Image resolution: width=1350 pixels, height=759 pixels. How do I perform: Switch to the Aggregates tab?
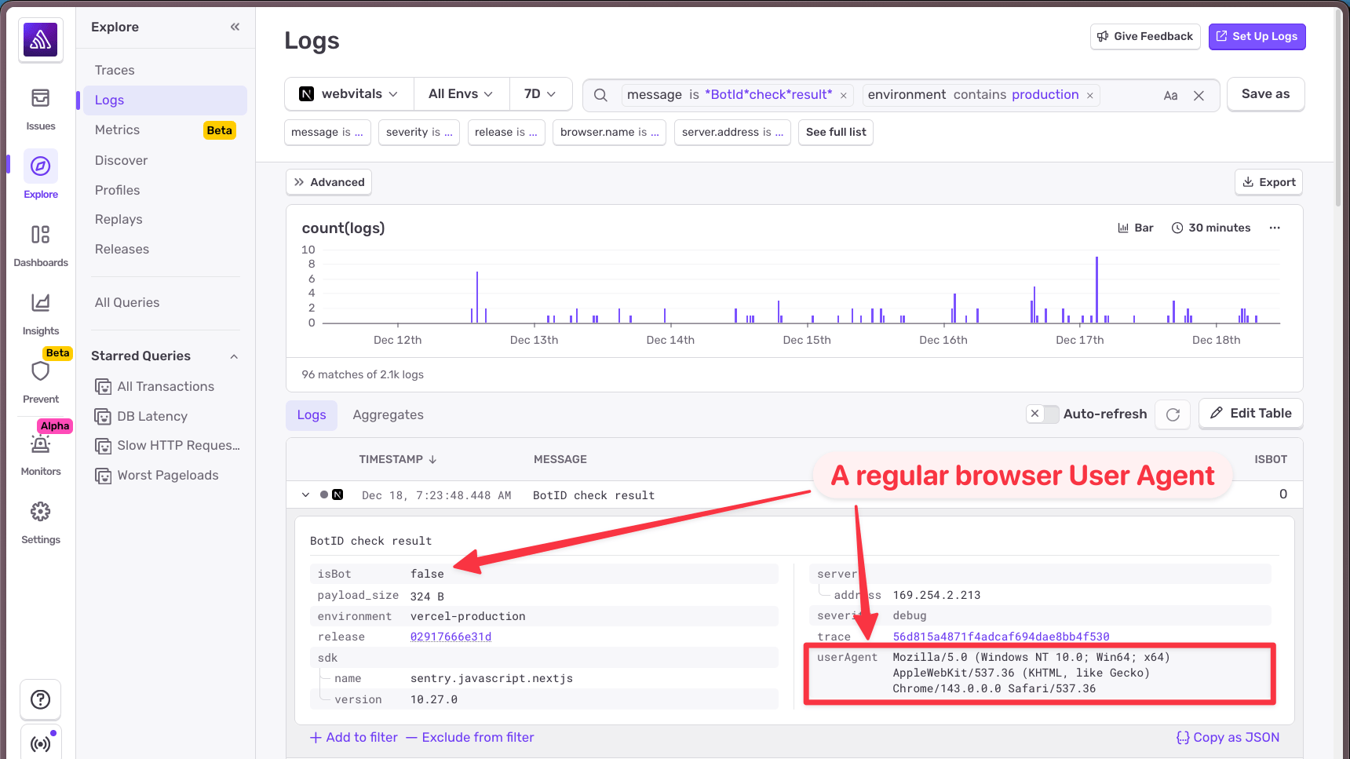point(388,414)
